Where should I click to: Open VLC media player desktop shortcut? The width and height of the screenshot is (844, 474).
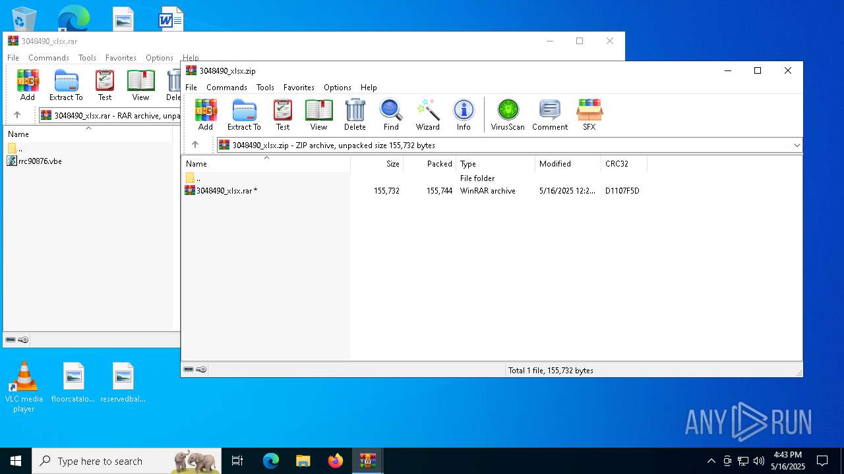pos(24,387)
